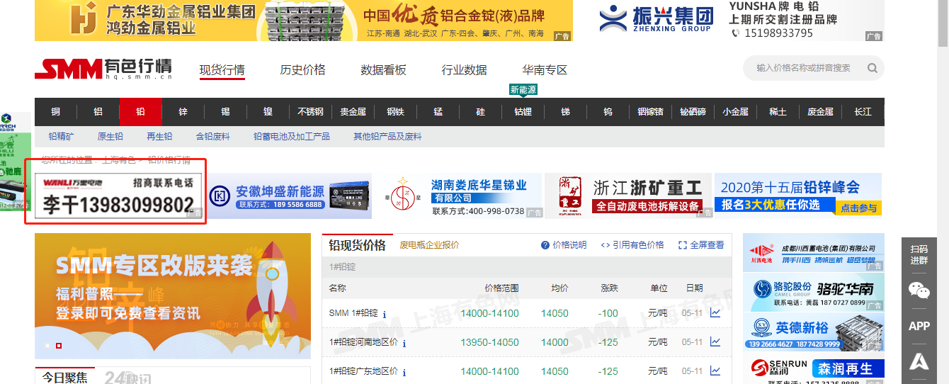Open the 历史价格 tab
The height and width of the screenshot is (384, 949).
click(x=303, y=70)
